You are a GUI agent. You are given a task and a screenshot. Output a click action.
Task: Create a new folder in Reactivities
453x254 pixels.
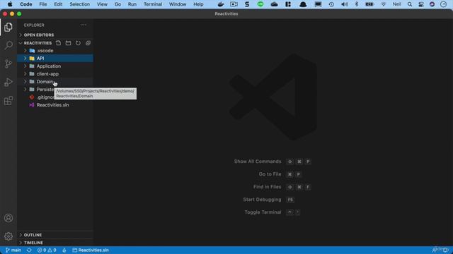68,43
